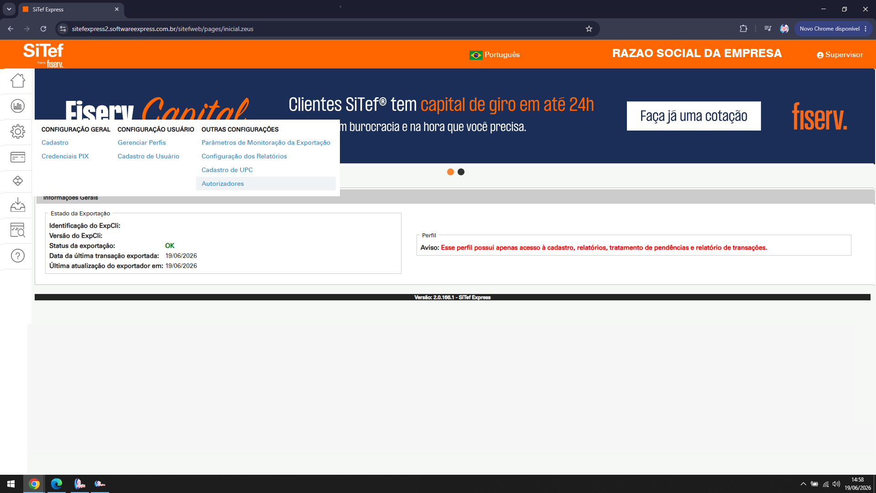
Task: Launch Microsoft Edge from the taskbar
Action: pyautogui.click(x=57, y=484)
